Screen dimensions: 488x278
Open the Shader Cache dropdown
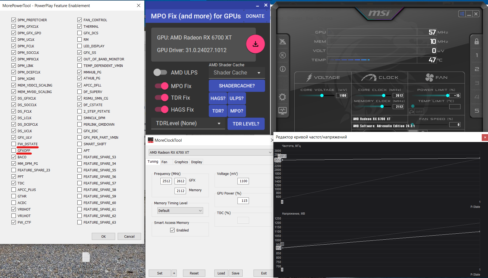click(237, 73)
